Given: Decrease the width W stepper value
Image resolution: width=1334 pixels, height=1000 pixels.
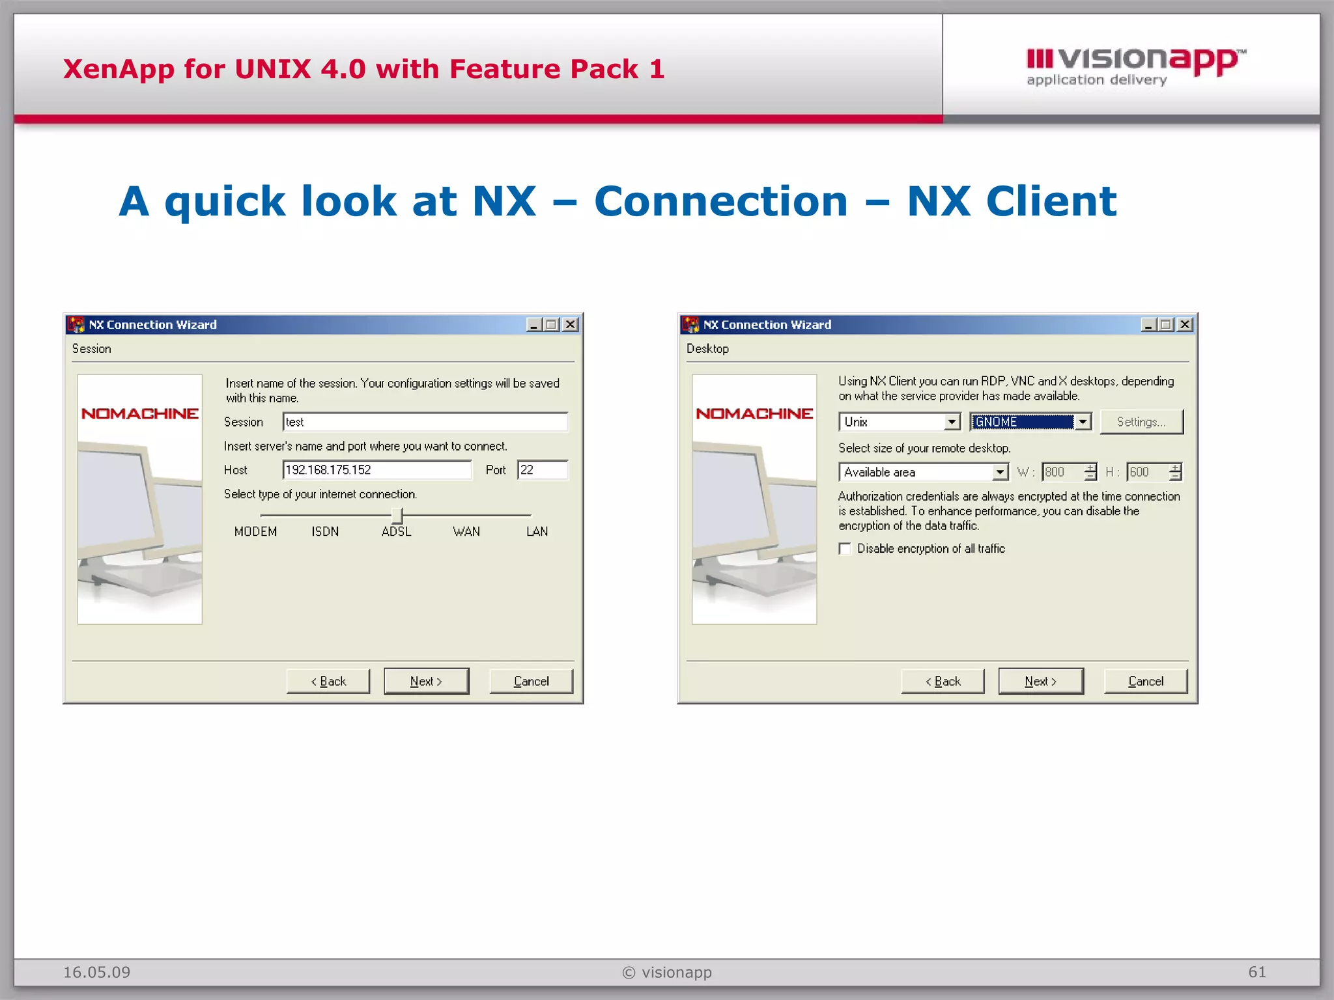Looking at the screenshot, I should 1090,476.
